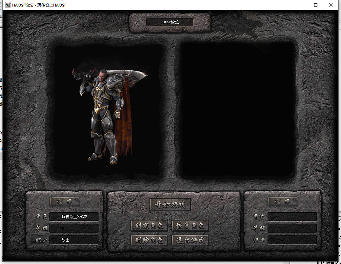Viewport: 341px width, 264px height.
Task: Click the 职业 field showing 战士
Action: 74,240
